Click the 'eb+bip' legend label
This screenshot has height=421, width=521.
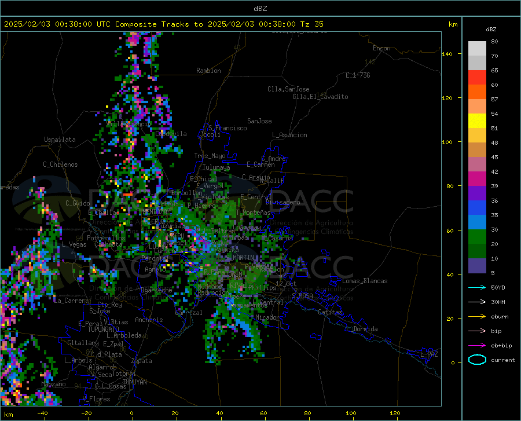click(x=501, y=346)
